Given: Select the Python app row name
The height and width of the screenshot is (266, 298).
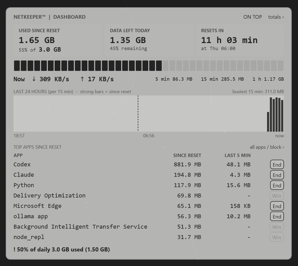Looking at the screenshot, I should point(24,185).
